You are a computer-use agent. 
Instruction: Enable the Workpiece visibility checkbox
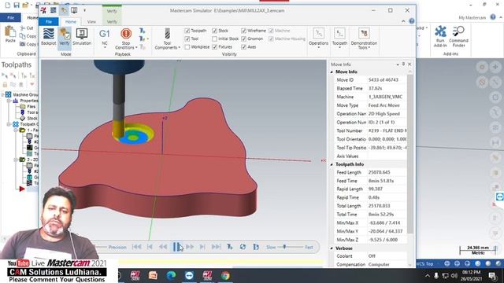(x=187, y=47)
